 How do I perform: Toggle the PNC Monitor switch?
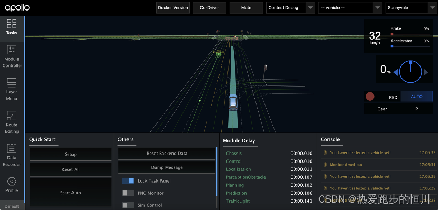click(x=128, y=193)
